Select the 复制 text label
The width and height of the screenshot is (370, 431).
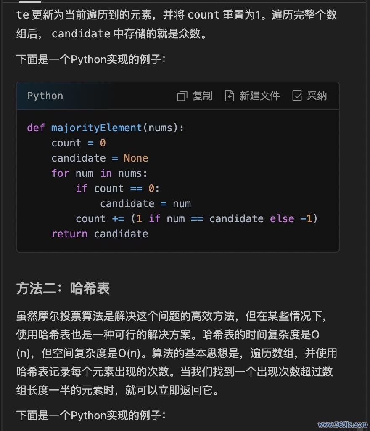coord(203,96)
